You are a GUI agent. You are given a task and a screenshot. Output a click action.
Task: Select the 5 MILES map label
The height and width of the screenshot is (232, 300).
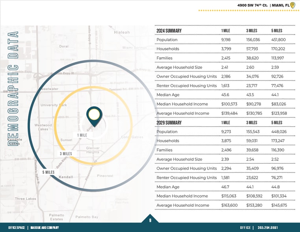[x=48, y=172]
